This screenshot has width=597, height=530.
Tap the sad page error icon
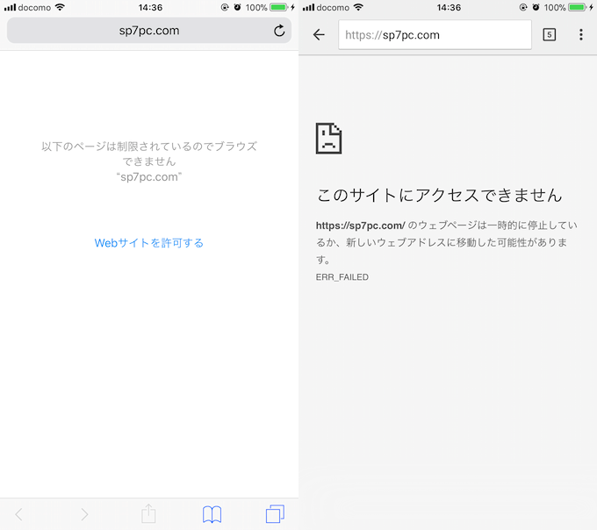coord(328,139)
